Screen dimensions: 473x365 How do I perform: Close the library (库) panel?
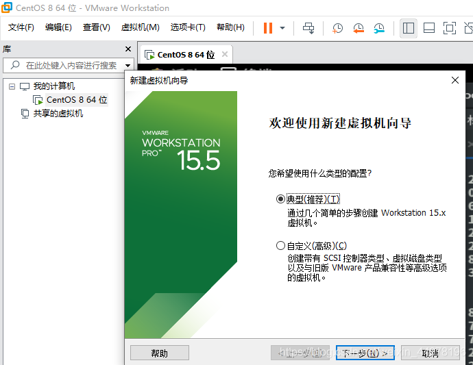click(x=128, y=49)
